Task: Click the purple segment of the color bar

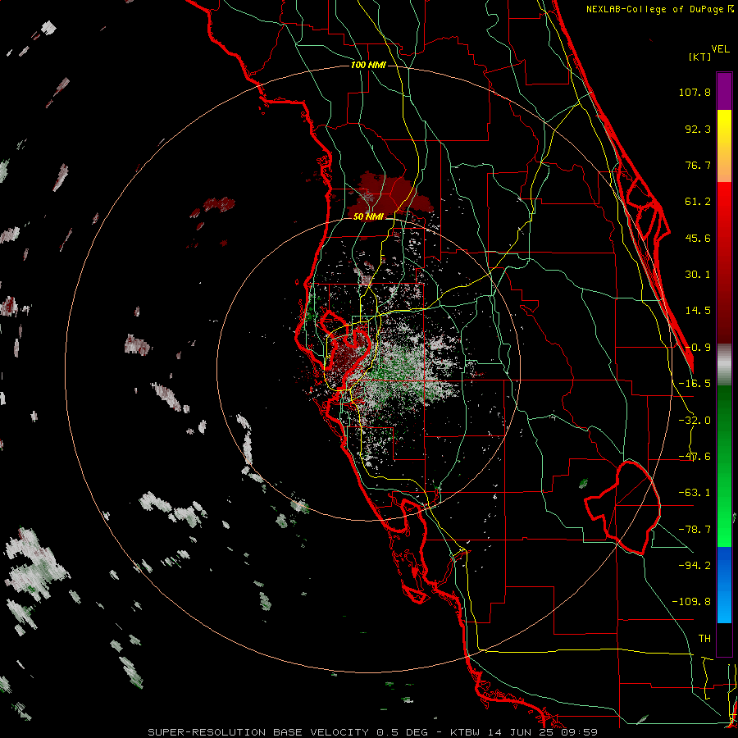Action: click(x=724, y=91)
